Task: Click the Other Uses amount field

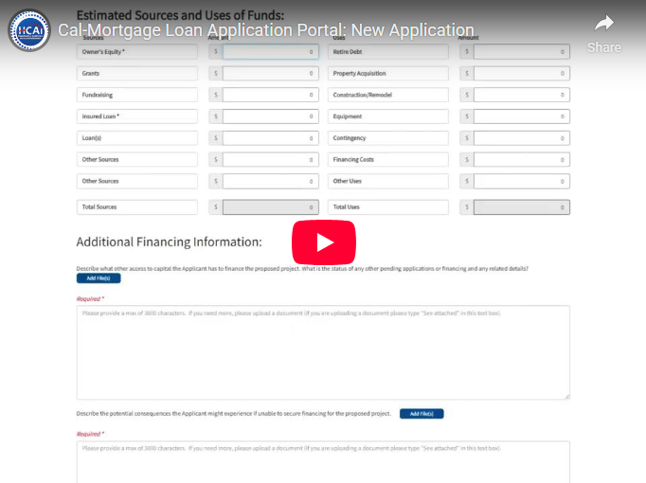Action: point(522,181)
